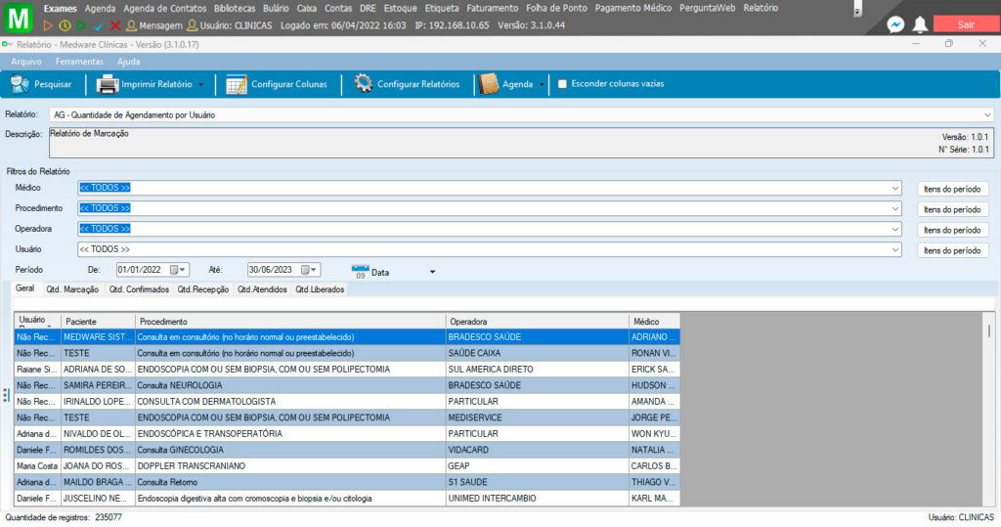Expand the Imprimir Relatório dropdown arrow
Image resolution: width=1001 pixels, height=527 pixels.
click(x=200, y=85)
